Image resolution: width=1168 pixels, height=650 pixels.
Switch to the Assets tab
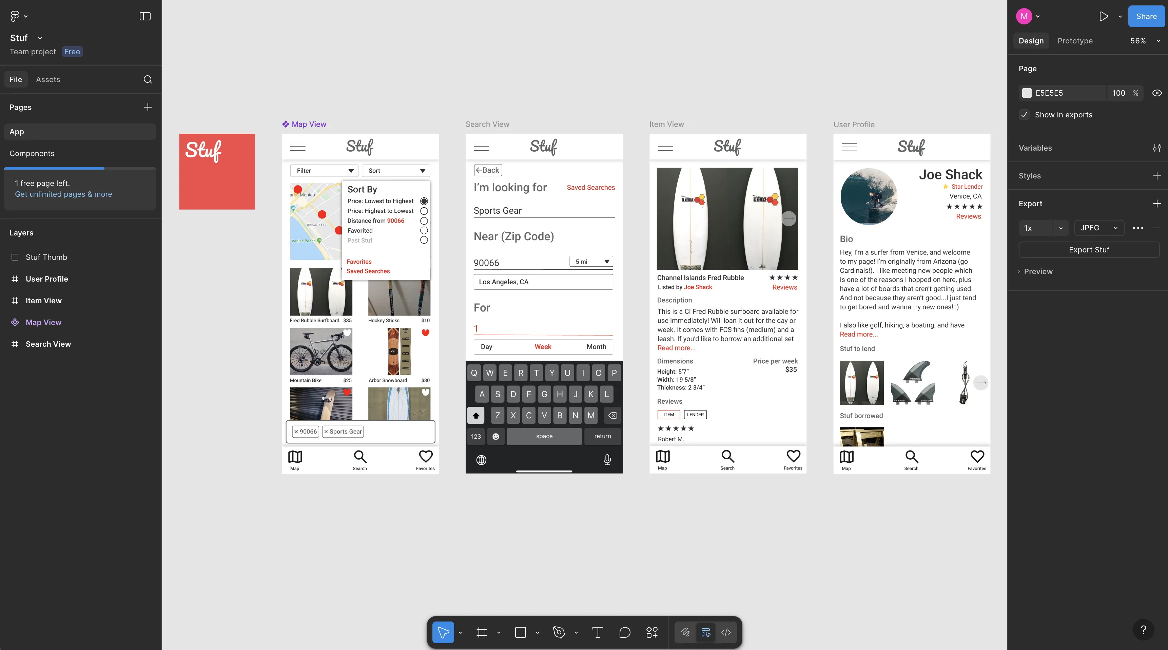[x=47, y=79]
